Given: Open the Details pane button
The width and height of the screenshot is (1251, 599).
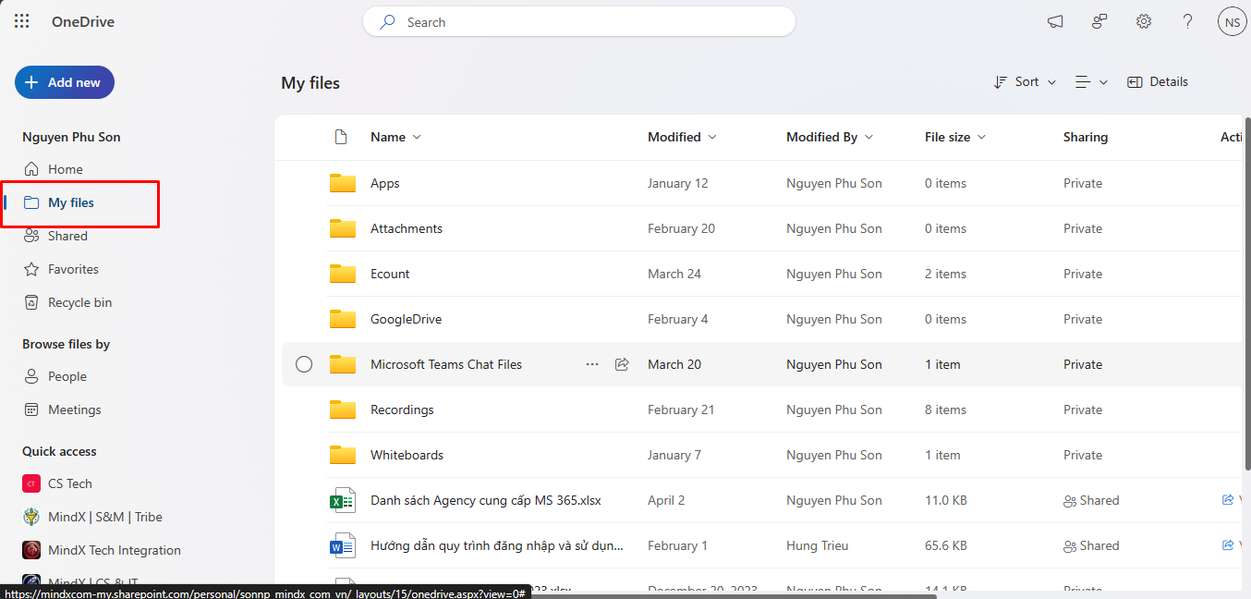Looking at the screenshot, I should (x=1158, y=81).
